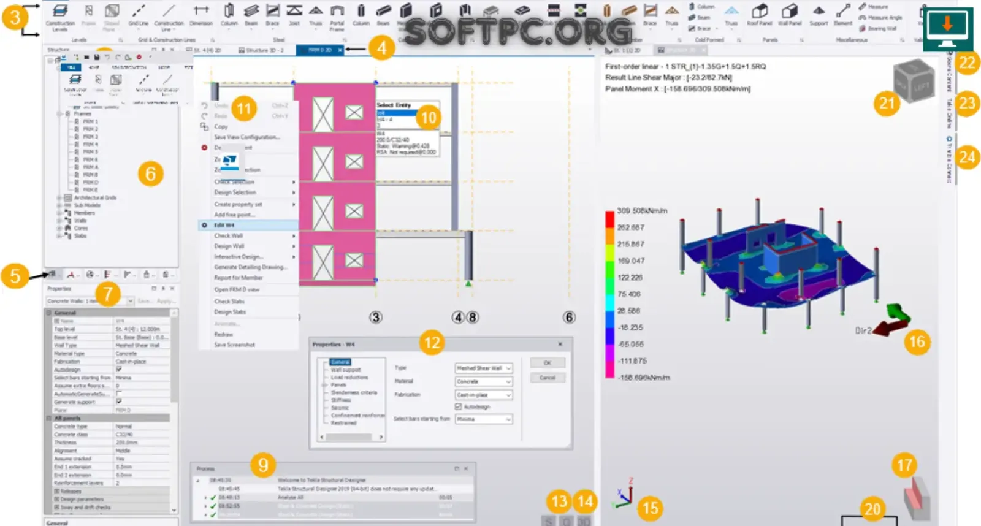Toggle AutomaticGenerateSupport checkbox in Properties panel
Viewport: 981px width, 526px height.
click(x=118, y=394)
